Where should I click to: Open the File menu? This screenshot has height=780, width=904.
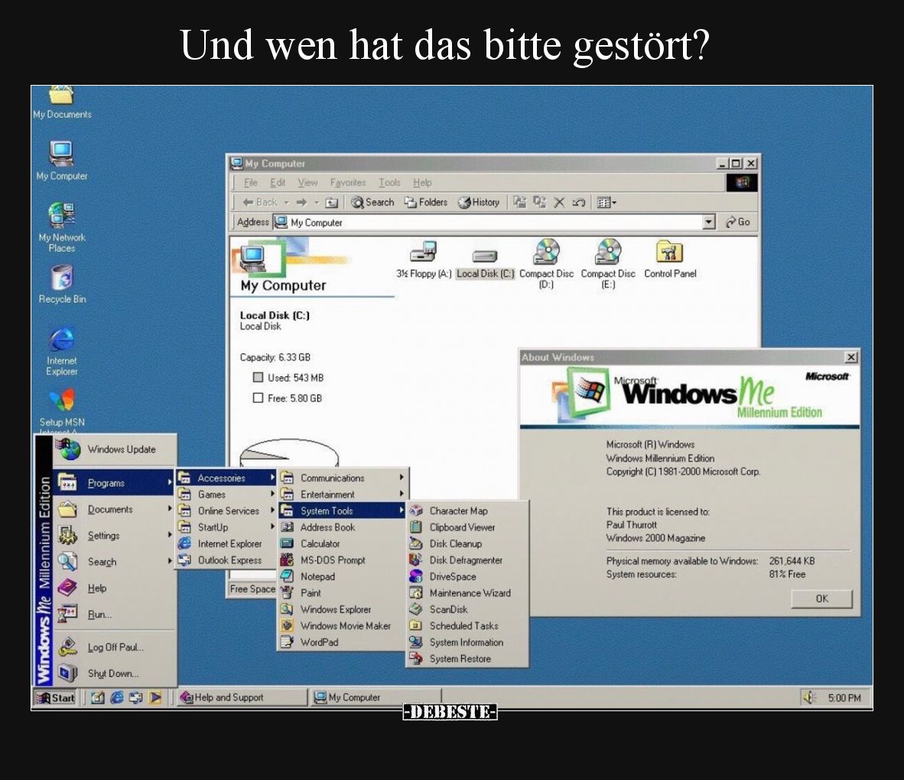pos(250,183)
